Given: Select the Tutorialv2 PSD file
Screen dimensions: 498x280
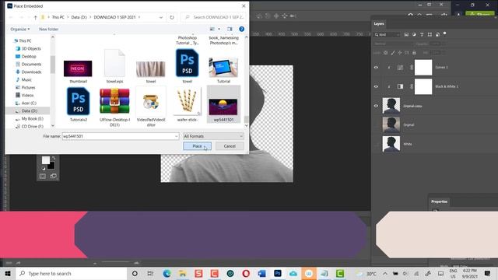Looking at the screenshot, I should coord(78,104).
